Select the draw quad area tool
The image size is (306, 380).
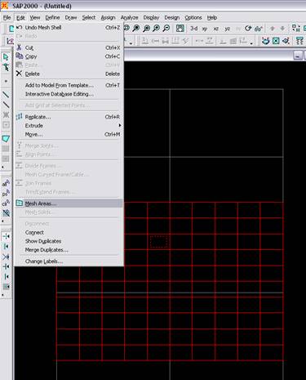[6, 138]
